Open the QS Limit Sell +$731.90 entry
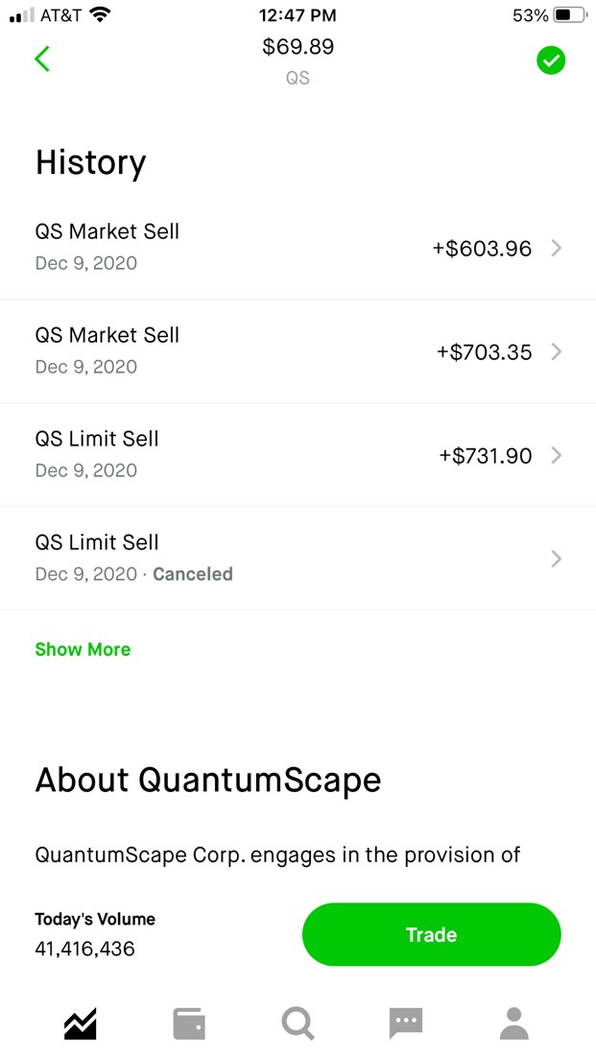The height and width of the screenshot is (1060, 596). click(x=298, y=454)
